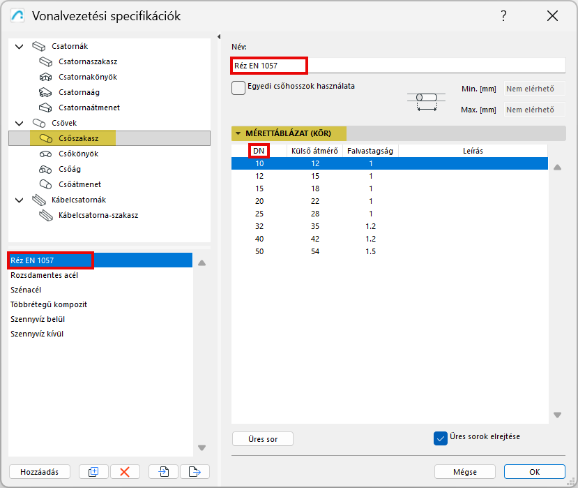Click the export specification icon button
Viewport: 578px width, 488px height.
click(x=195, y=471)
